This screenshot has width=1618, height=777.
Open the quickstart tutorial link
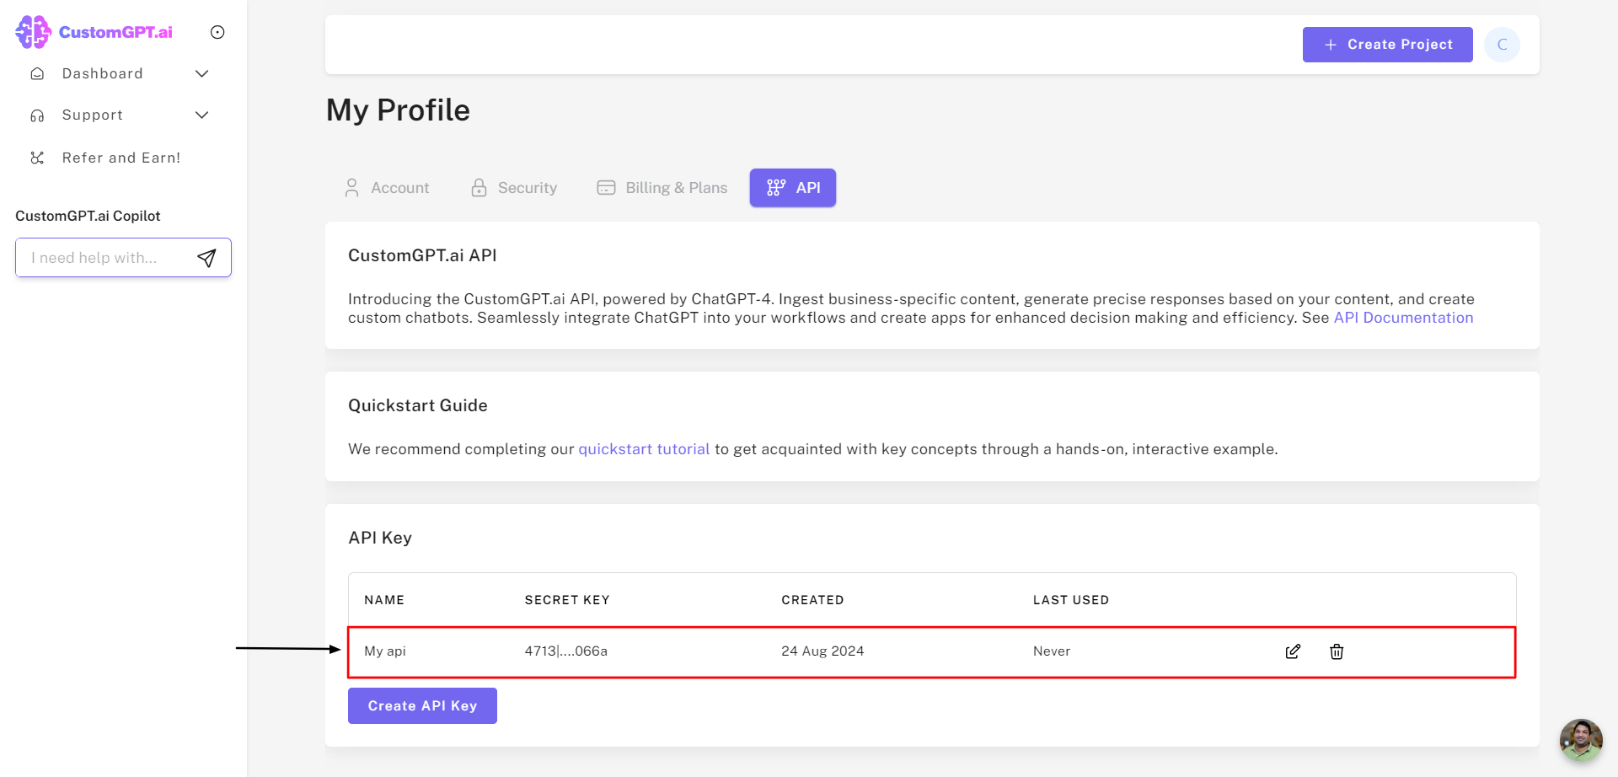pyautogui.click(x=644, y=449)
